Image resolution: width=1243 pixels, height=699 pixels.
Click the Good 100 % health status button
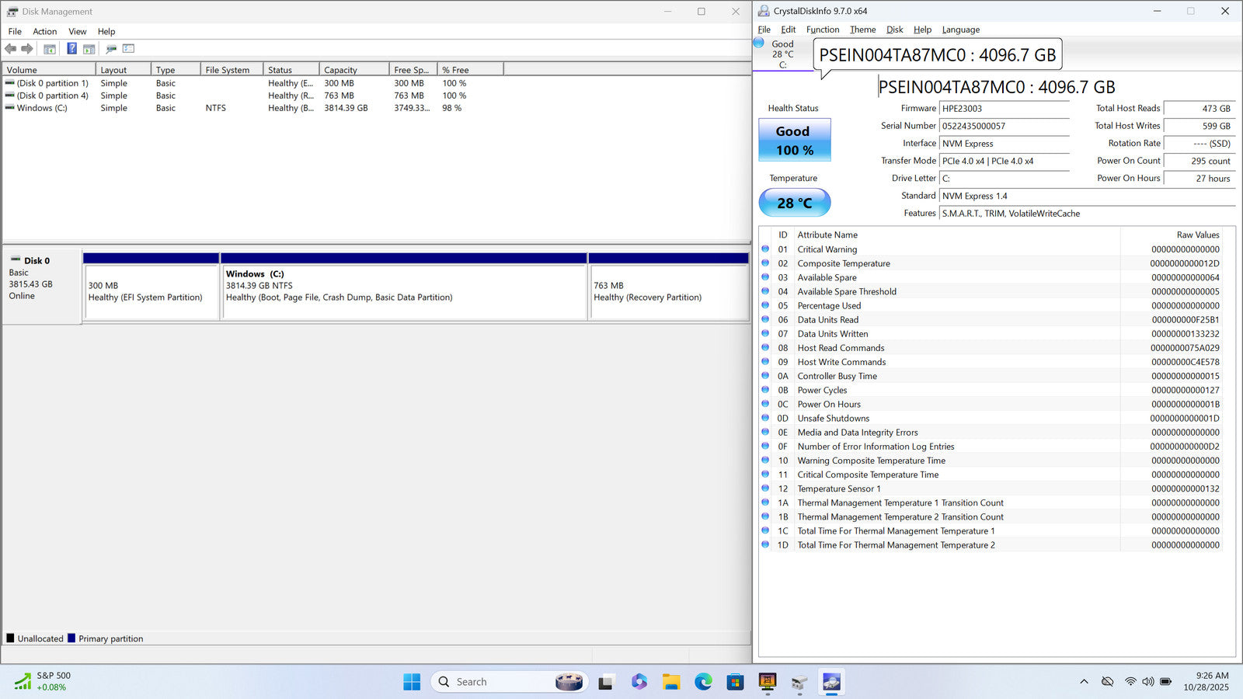pos(794,141)
